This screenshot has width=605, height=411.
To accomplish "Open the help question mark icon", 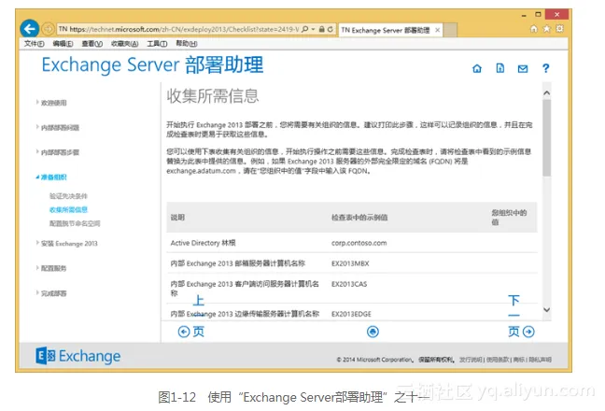I will (x=546, y=68).
